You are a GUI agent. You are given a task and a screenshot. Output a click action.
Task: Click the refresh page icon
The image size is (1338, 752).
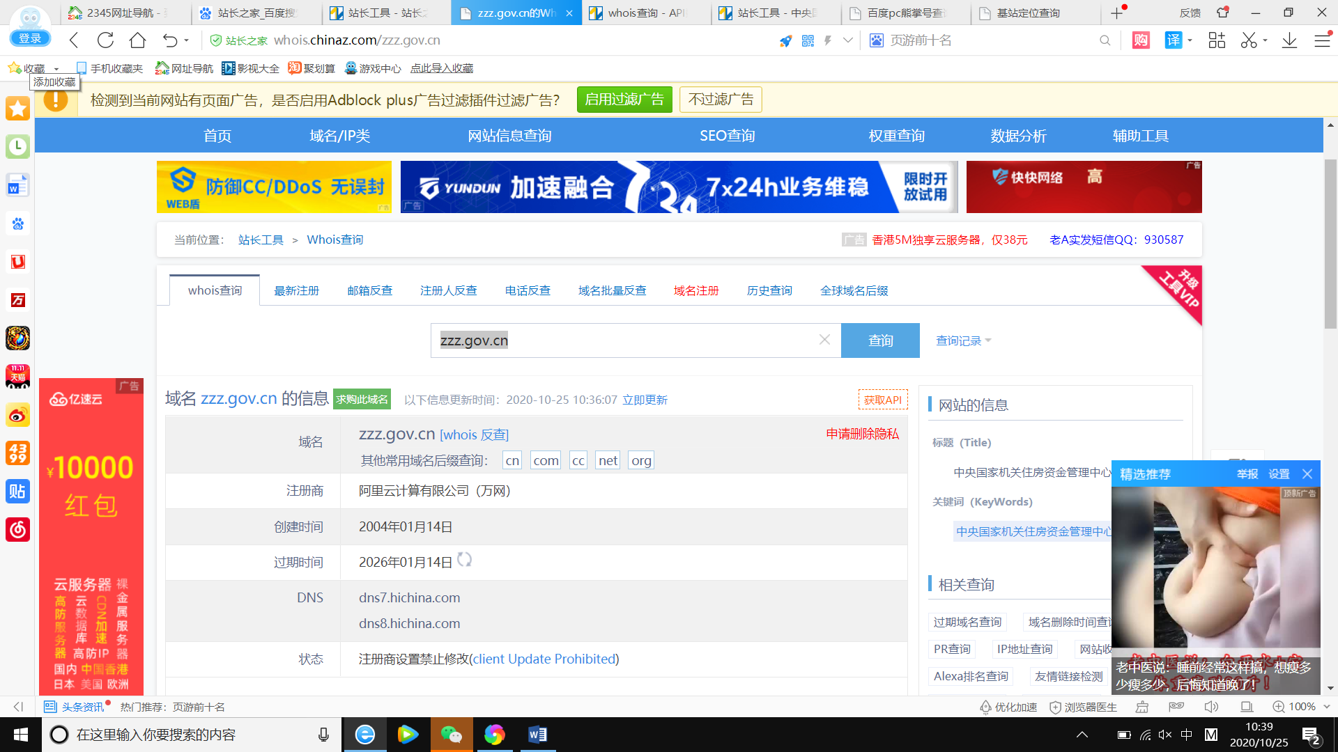click(x=105, y=40)
